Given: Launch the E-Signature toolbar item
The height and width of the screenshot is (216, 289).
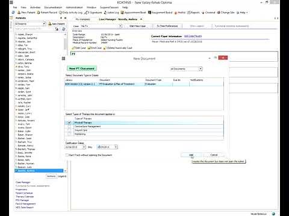Looking at the screenshot, I should pos(93,13).
